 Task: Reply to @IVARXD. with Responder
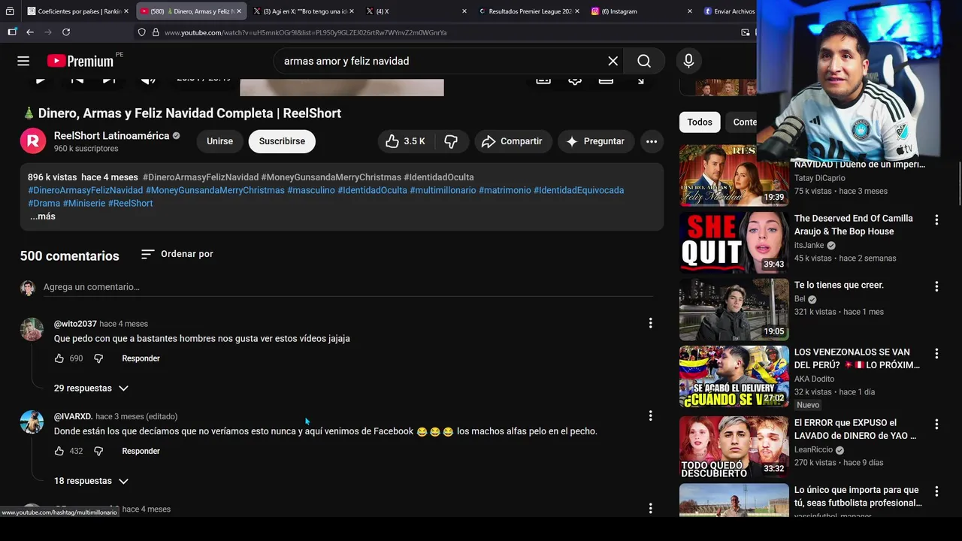141,451
